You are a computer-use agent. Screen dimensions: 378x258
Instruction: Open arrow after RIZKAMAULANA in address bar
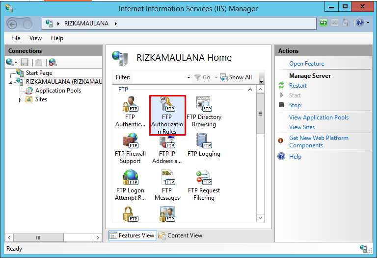116,23
